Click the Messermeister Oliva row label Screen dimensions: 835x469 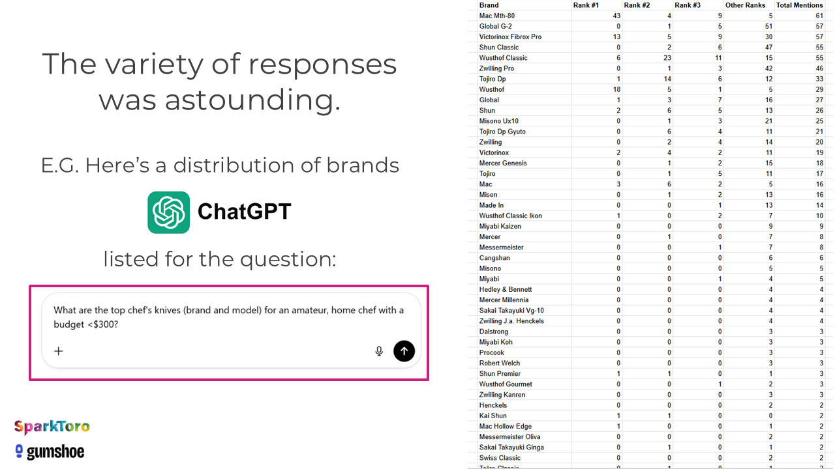(x=509, y=436)
